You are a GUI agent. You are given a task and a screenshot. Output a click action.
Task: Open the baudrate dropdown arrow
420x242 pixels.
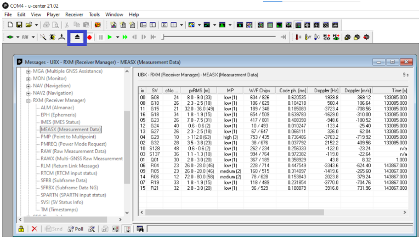coord(33,37)
